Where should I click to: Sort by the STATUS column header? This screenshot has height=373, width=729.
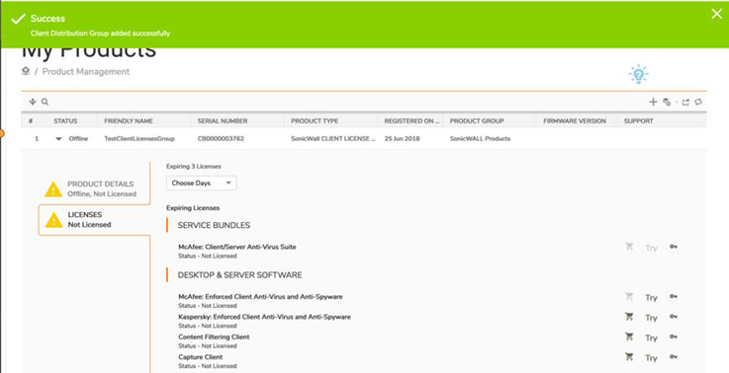[x=65, y=120]
